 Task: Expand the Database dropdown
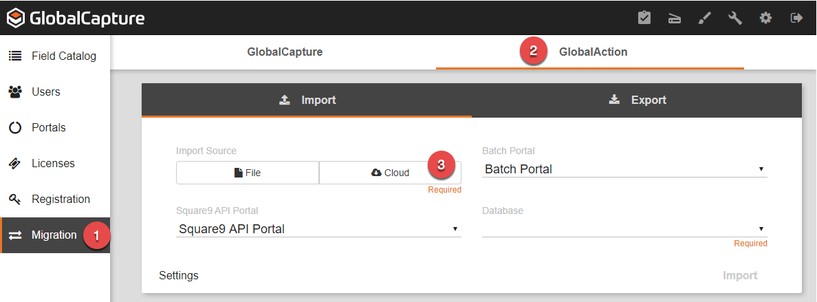(624, 229)
